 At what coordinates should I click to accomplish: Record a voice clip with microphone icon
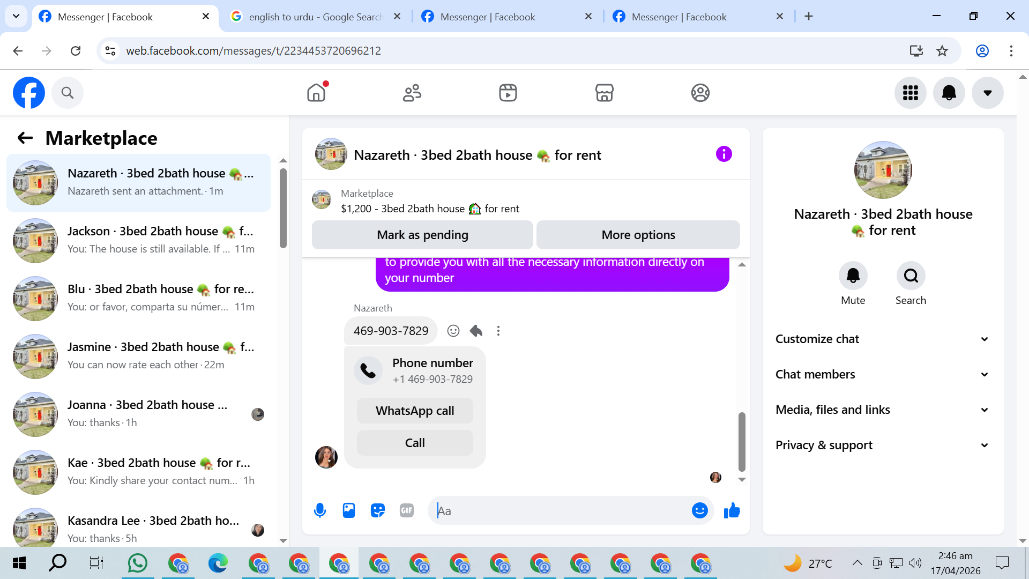pyautogui.click(x=320, y=510)
